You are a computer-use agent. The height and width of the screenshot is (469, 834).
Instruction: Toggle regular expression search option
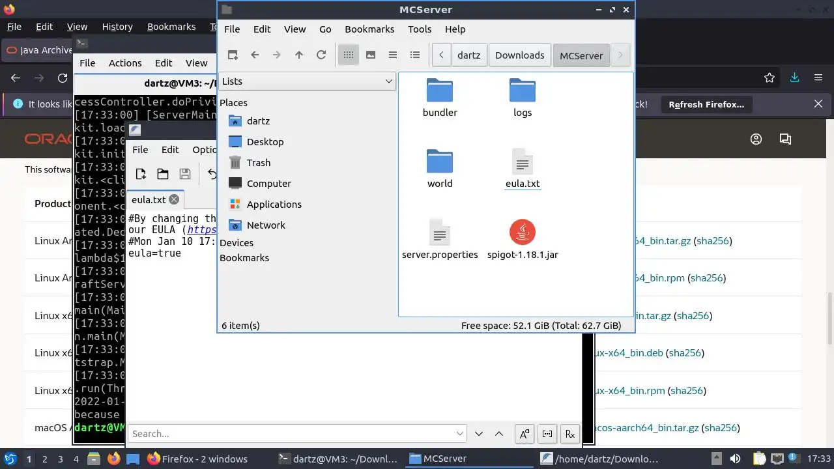tap(570, 434)
